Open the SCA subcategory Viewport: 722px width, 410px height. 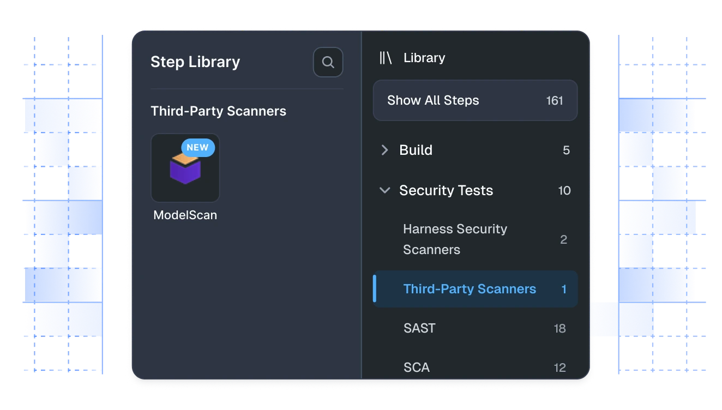coord(475,367)
